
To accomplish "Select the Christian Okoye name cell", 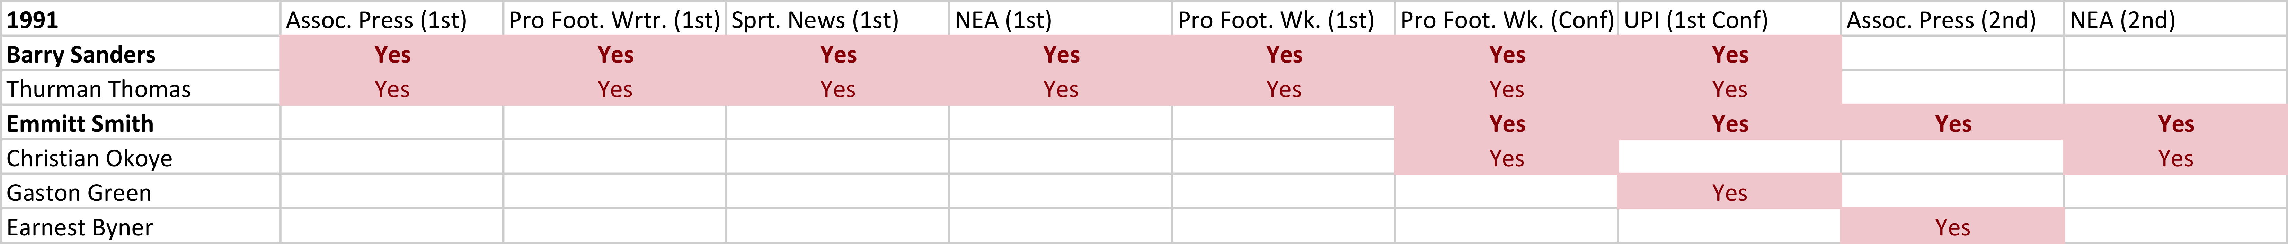I will click(x=140, y=158).
